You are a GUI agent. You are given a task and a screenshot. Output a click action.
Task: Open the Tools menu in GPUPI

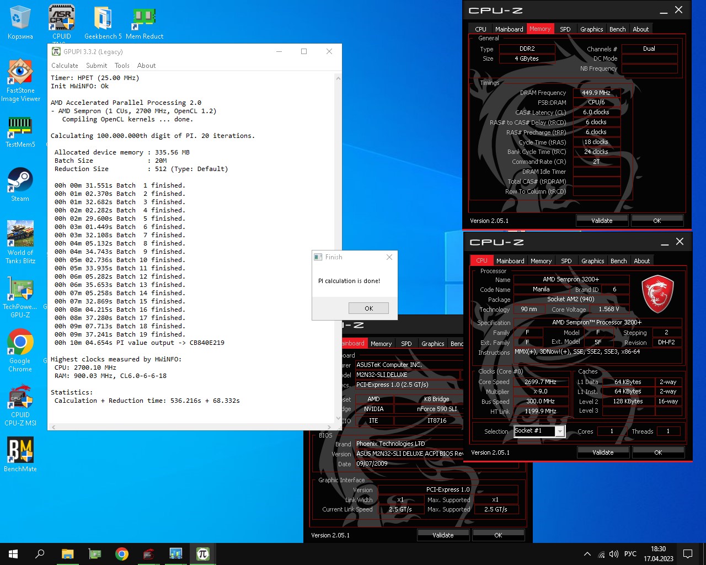[x=122, y=66]
